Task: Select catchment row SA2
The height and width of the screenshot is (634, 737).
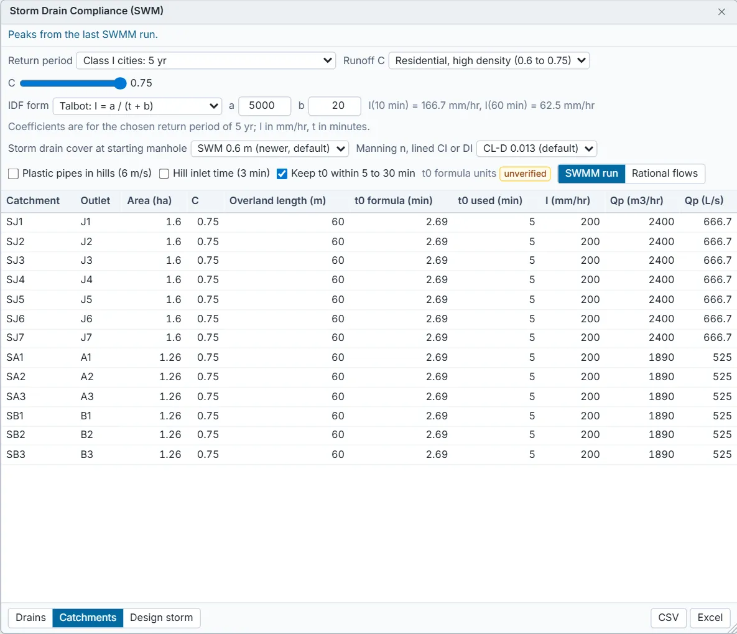Action: pyautogui.click(x=368, y=377)
